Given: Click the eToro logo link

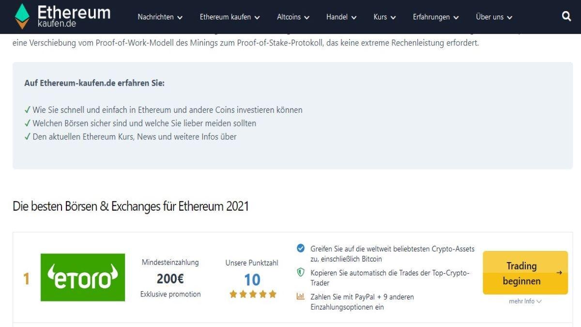Looking at the screenshot, I should tap(82, 277).
